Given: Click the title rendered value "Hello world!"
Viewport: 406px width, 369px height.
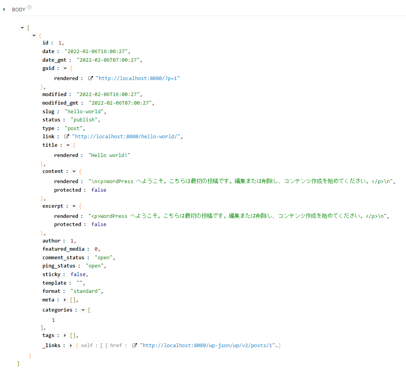Looking at the screenshot, I should pyautogui.click(x=109, y=155).
